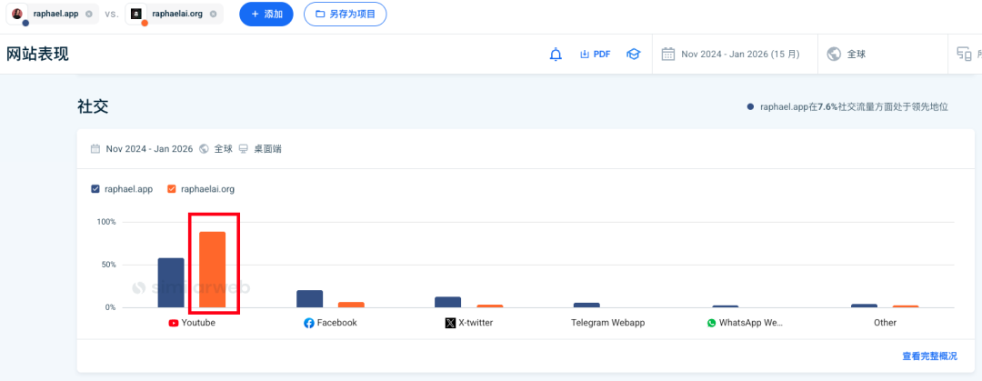Viewport: 982px width, 381px height.
Task: Open the 全球 country selector
Action: pos(882,54)
